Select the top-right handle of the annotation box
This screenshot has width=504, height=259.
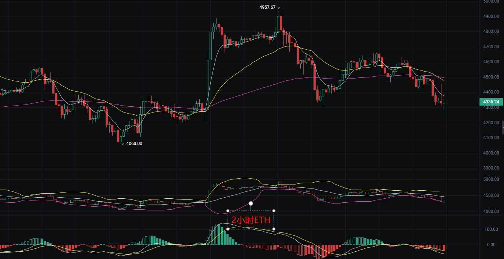[x=274, y=211]
